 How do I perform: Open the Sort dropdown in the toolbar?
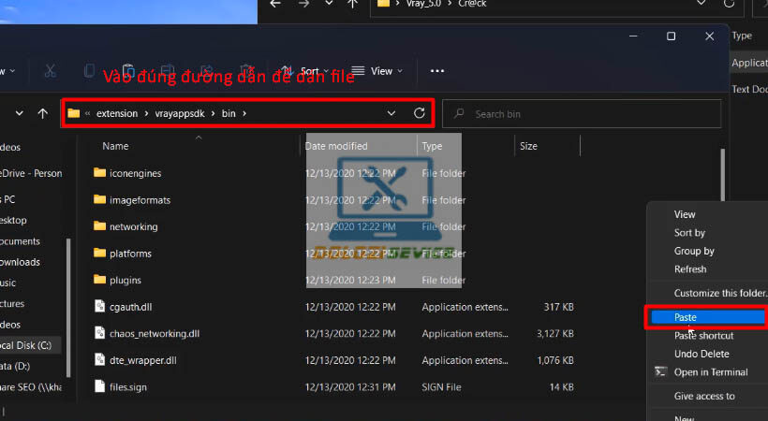click(307, 71)
